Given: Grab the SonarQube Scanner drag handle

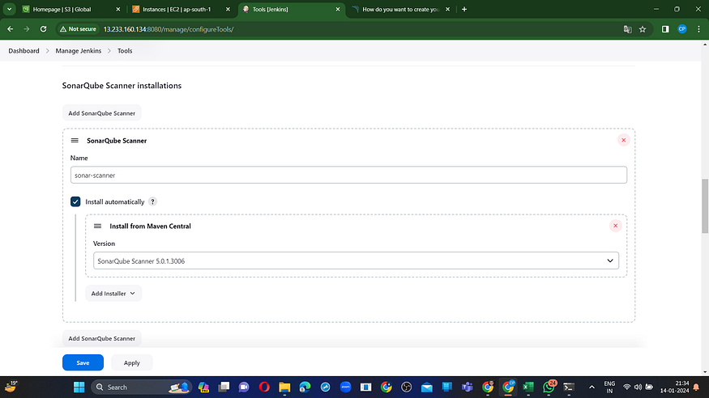Looking at the screenshot, I should (x=75, y=141).
